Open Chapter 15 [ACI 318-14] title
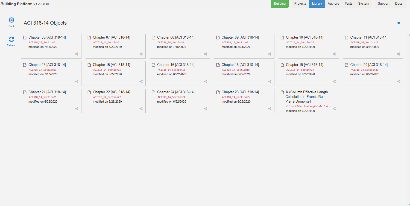Screen dimensions: 410x206 click(112, 65)
